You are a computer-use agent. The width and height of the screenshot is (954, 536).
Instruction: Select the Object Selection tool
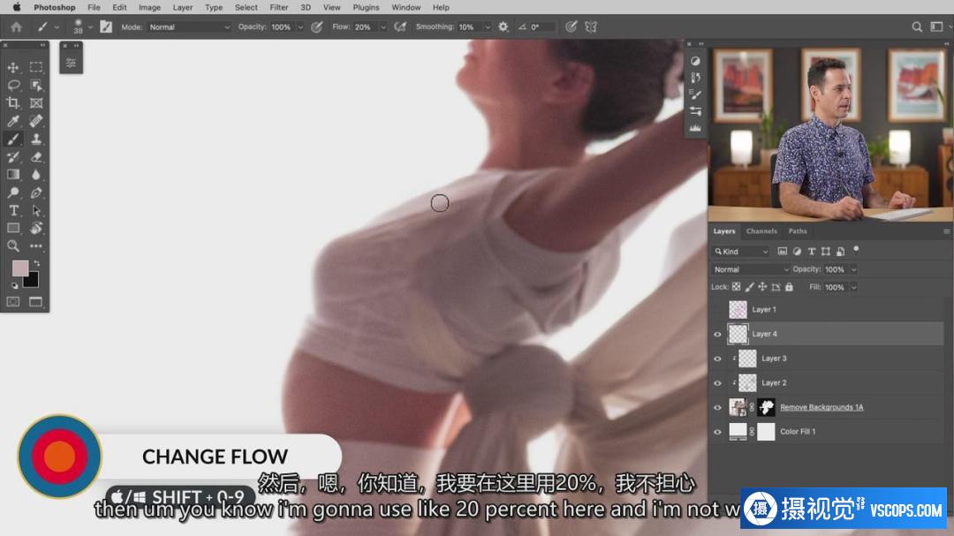(36, 85)
